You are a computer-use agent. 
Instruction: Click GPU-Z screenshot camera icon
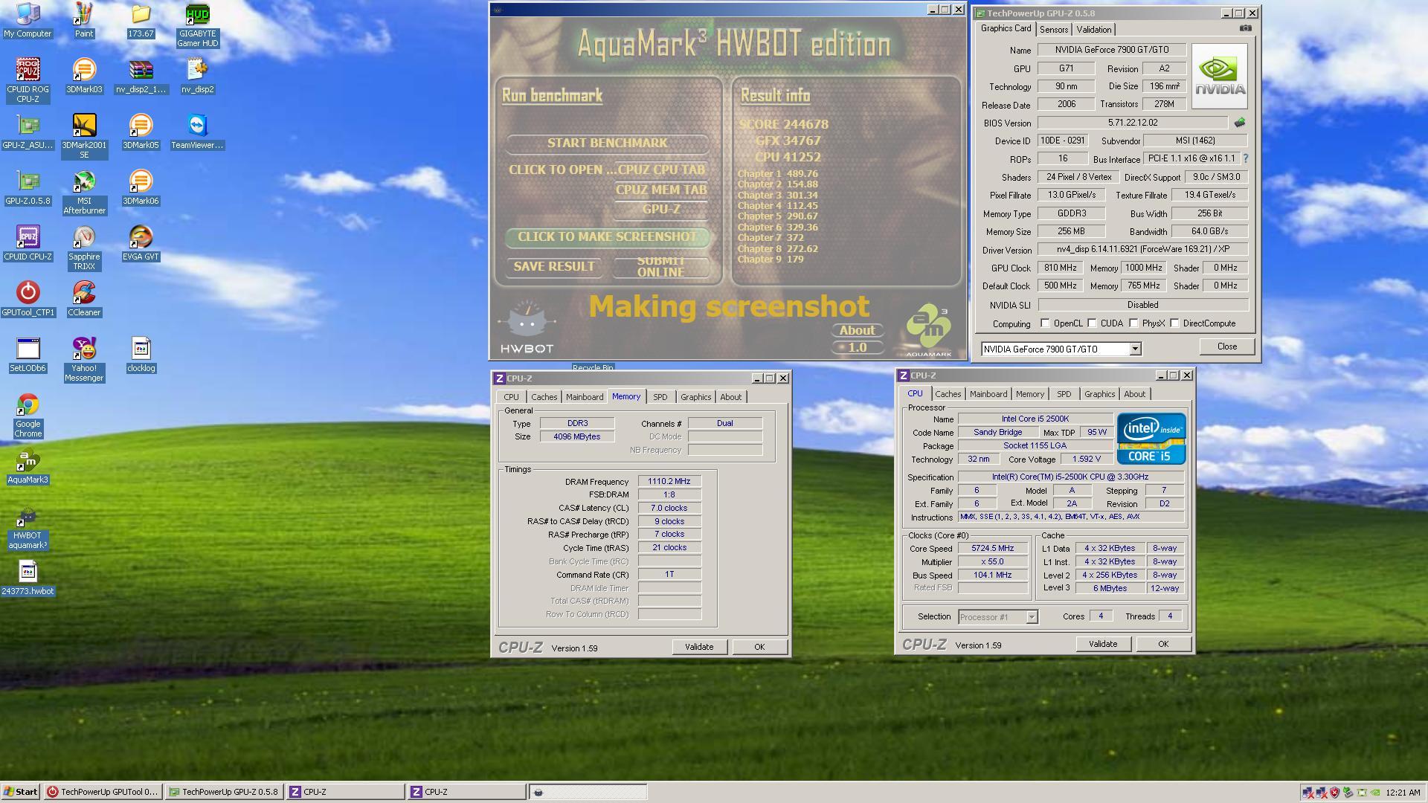tap(1245, 28)
